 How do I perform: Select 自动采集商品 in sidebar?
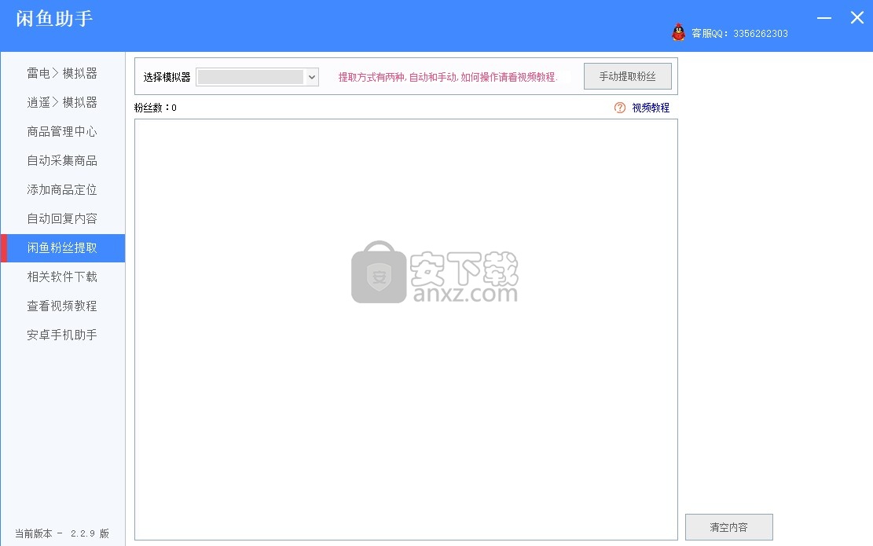pyautogui.click(x=62, y=160)
